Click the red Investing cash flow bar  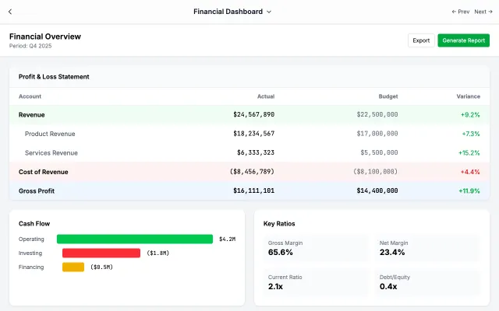tap(101, 253)
